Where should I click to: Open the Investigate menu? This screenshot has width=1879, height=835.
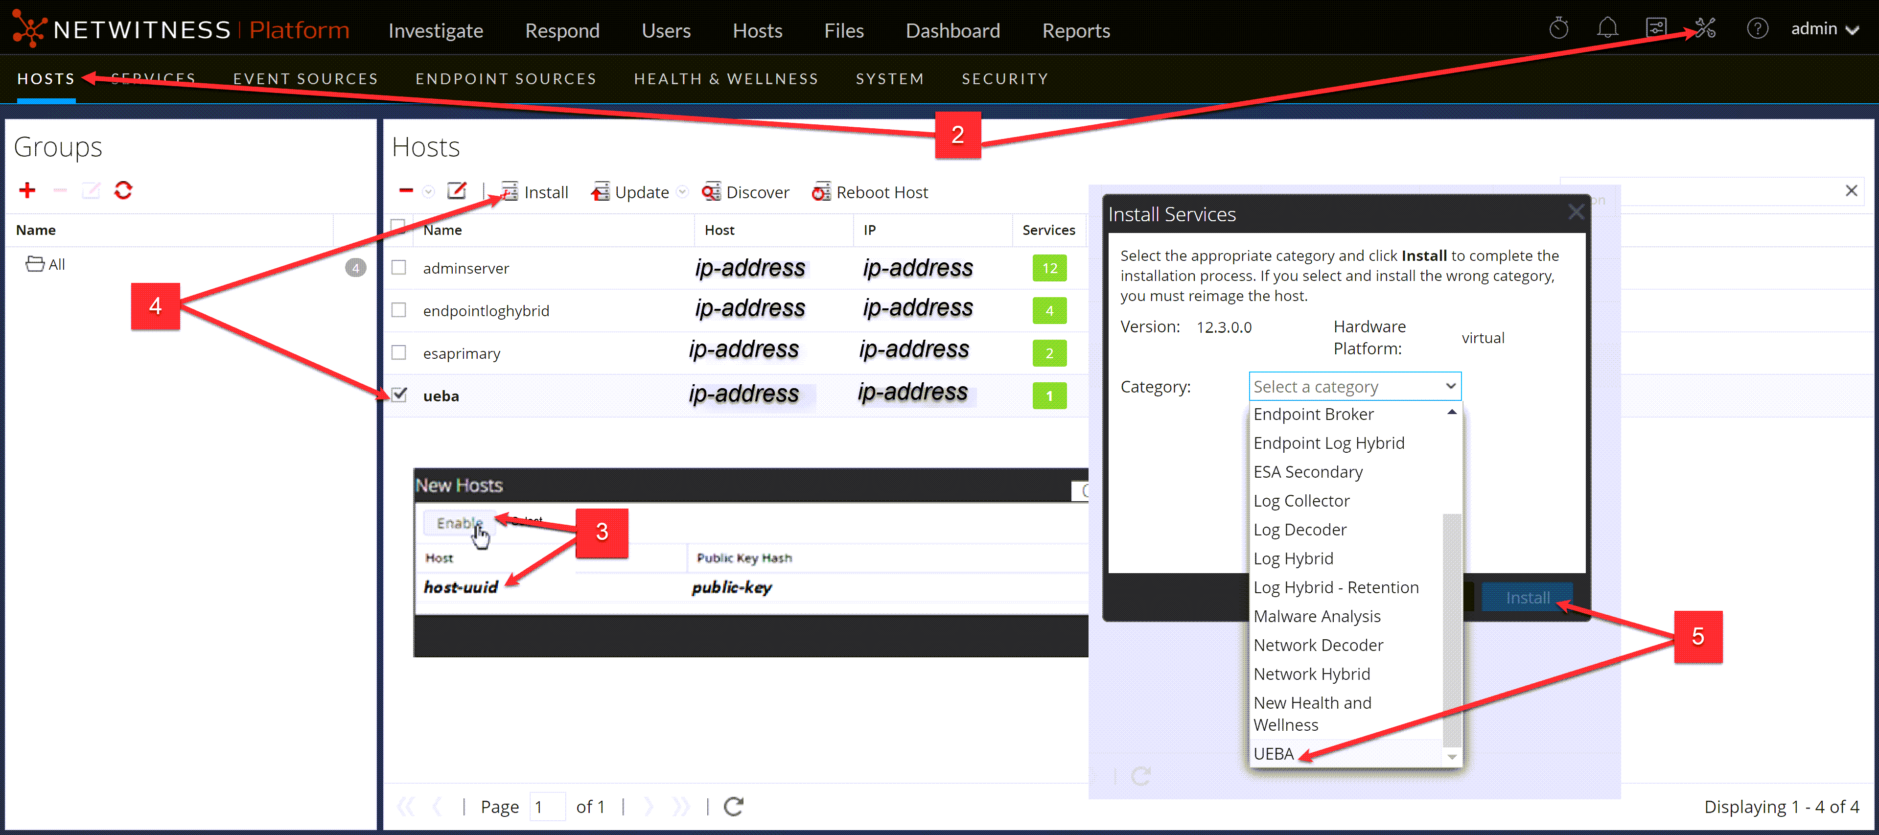pos(436,31)
